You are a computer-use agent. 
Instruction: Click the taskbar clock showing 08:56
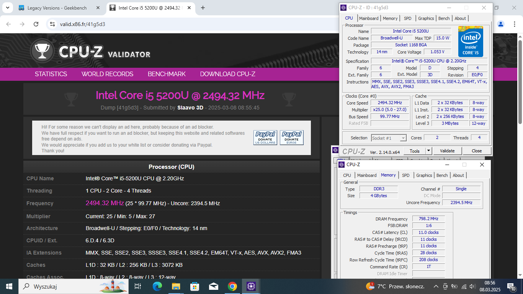pos(490,286)
